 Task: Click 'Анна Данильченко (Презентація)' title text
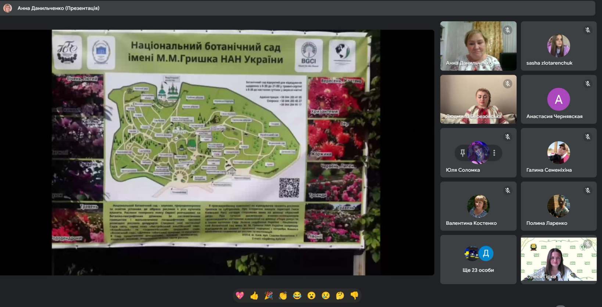coord(58,8)
